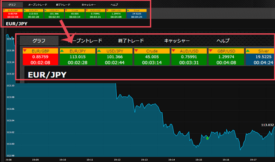Open the enlarged キャッシャー tab

(177, 41)
